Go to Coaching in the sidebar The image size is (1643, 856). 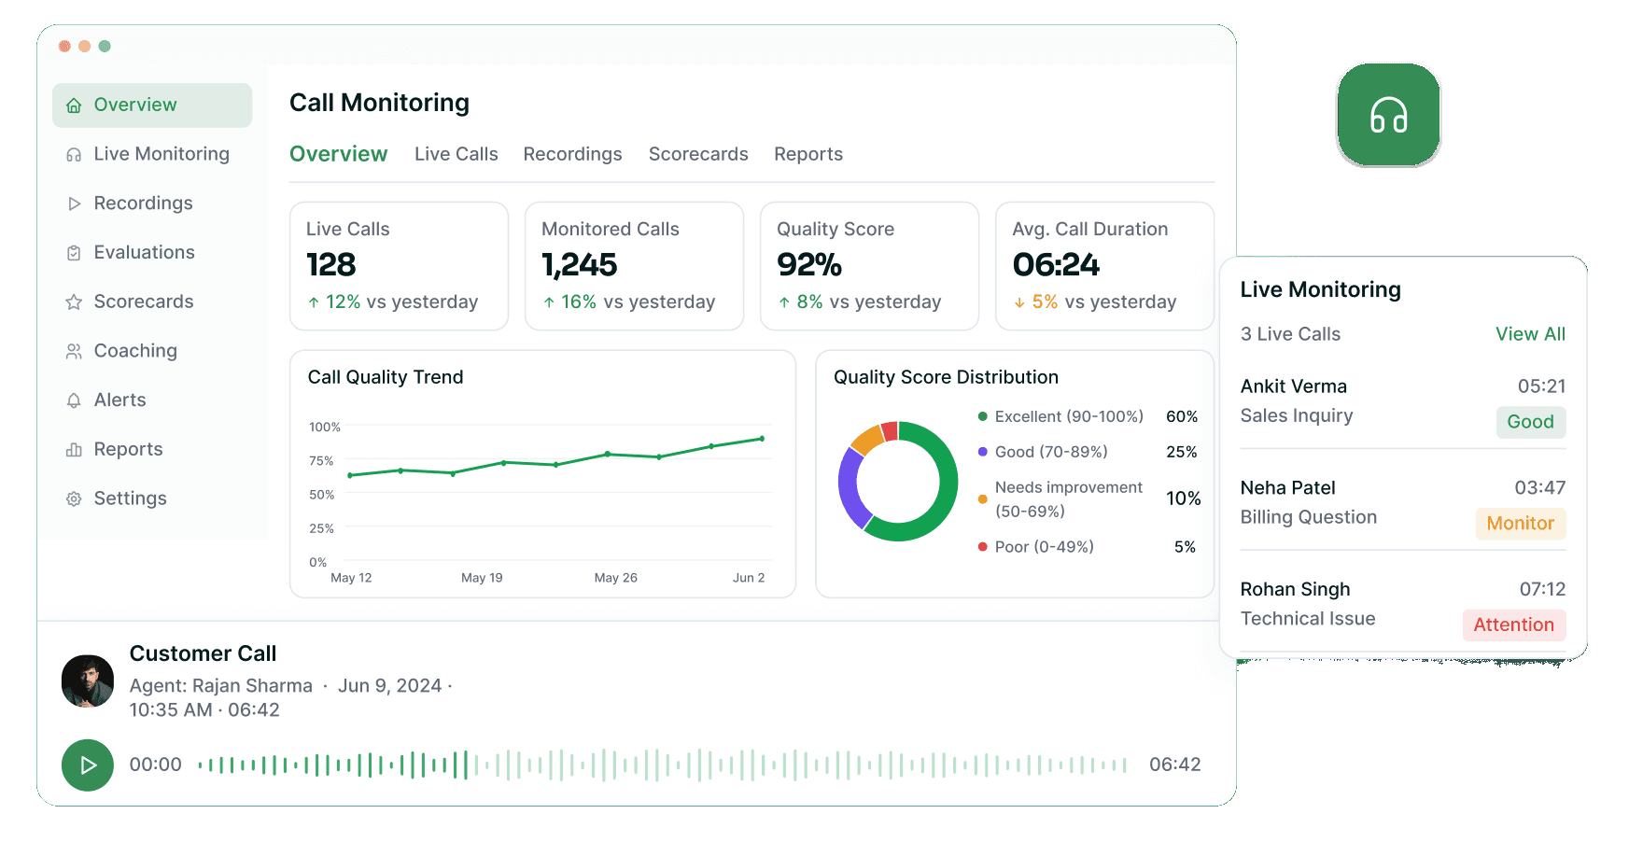coord(152,351)
